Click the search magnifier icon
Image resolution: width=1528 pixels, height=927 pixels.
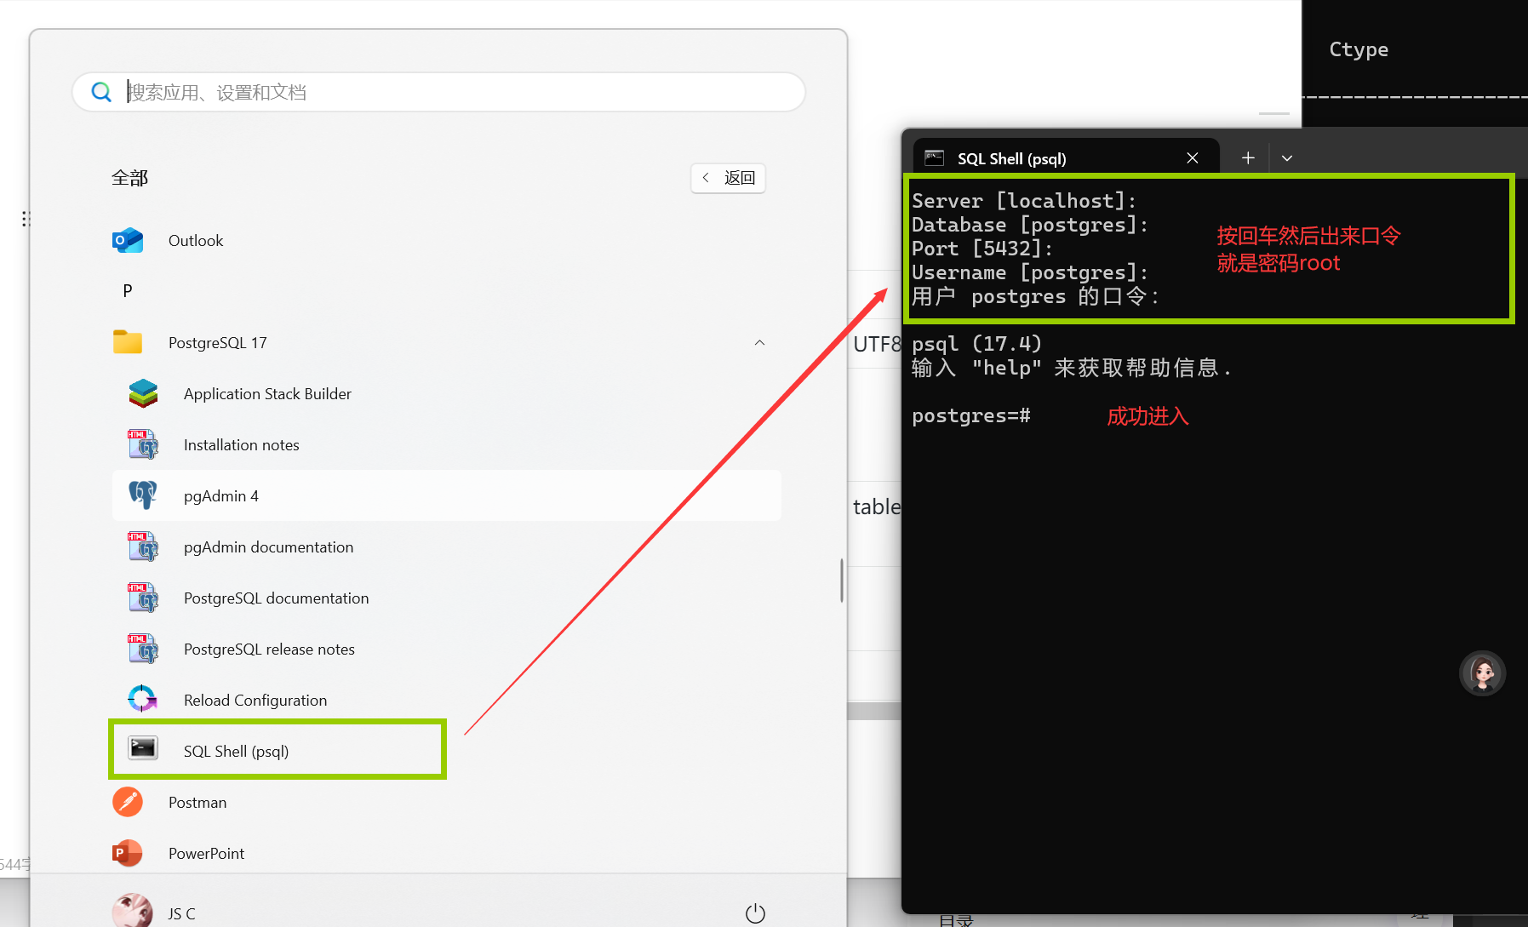pyautogui.click(x=101, y=92)
